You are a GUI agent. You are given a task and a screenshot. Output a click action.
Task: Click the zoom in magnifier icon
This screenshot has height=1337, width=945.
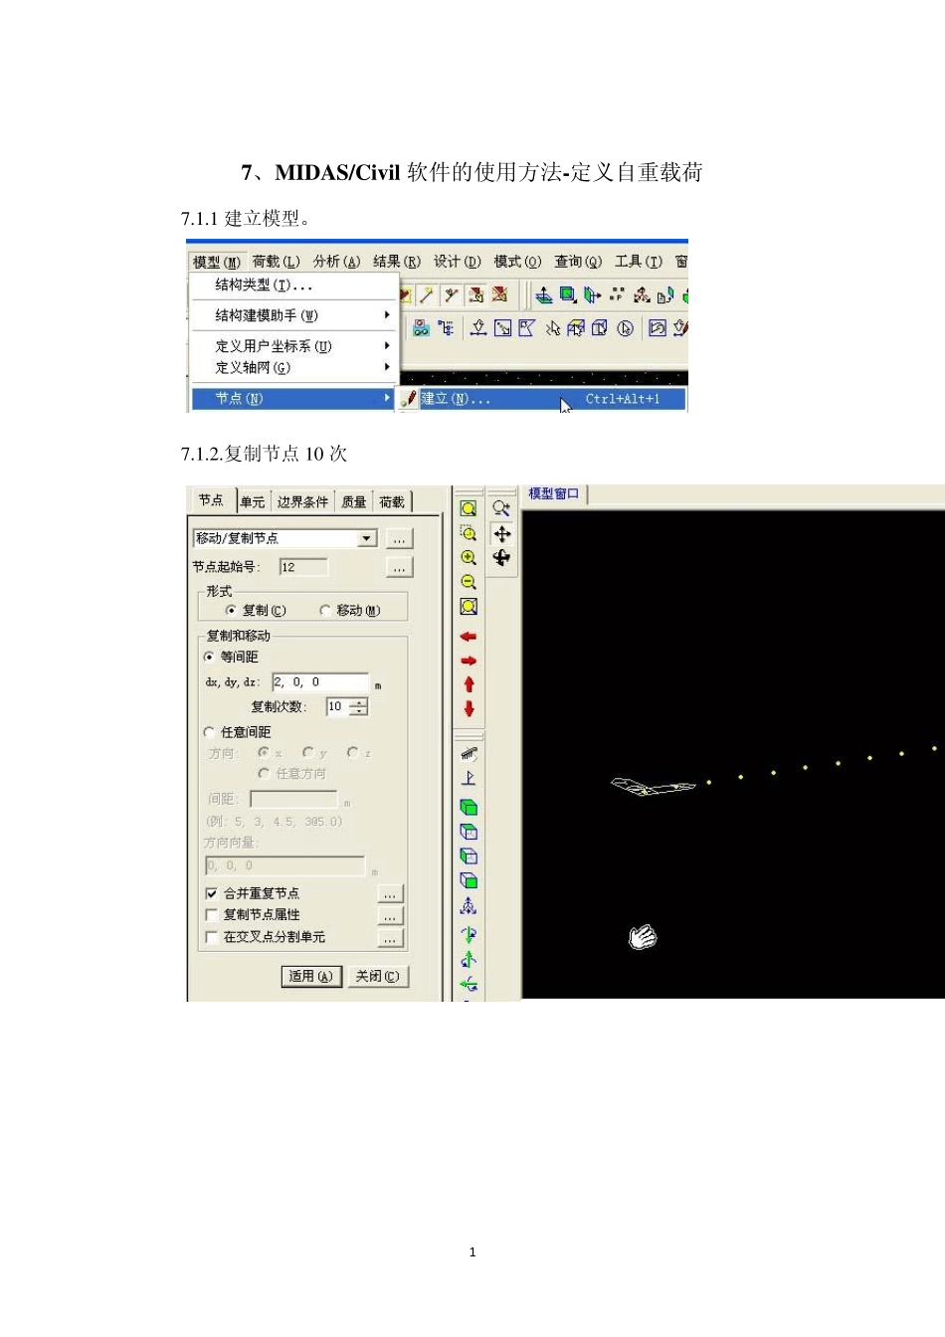click(x=469, y=558)
